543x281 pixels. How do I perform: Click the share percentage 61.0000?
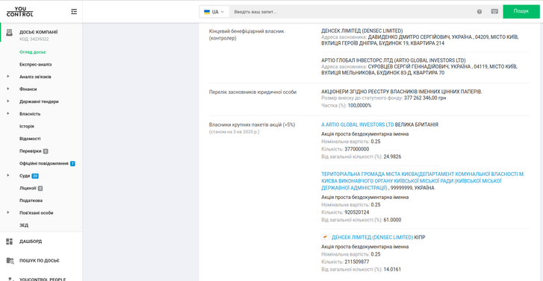coord(392,220)
